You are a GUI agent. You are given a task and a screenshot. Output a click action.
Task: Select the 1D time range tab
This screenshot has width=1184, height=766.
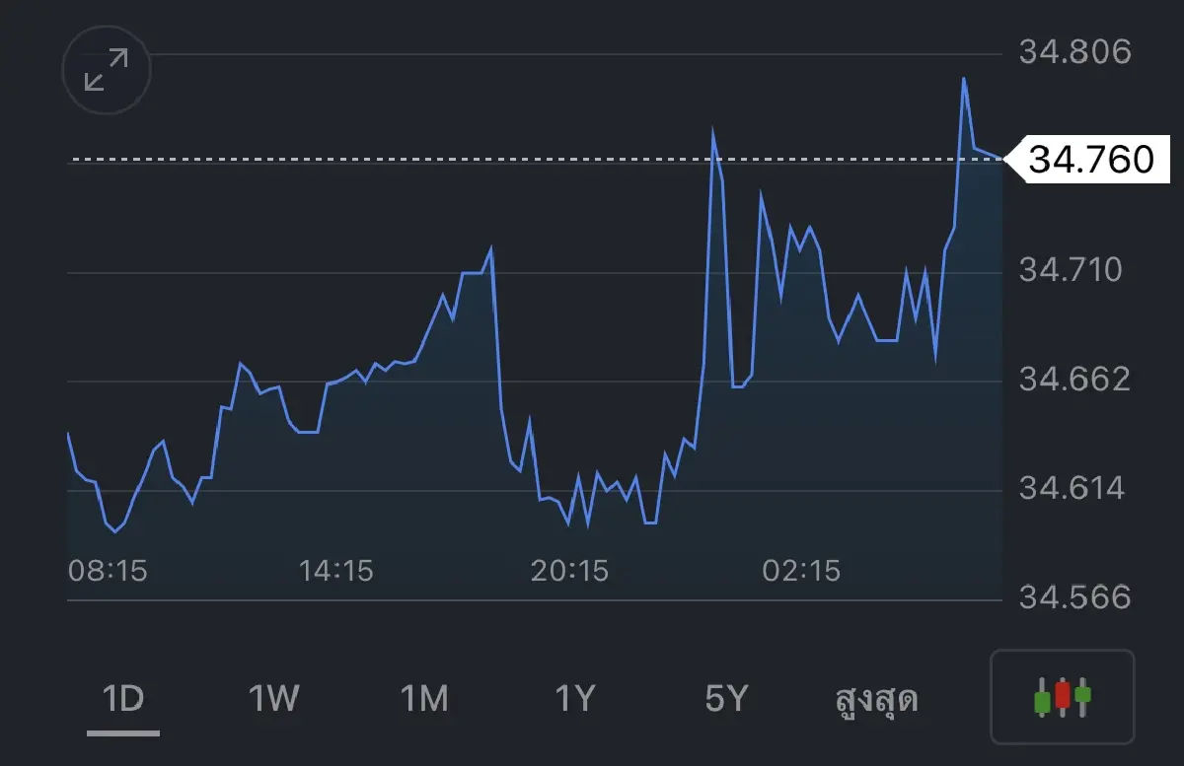(123, 699)
